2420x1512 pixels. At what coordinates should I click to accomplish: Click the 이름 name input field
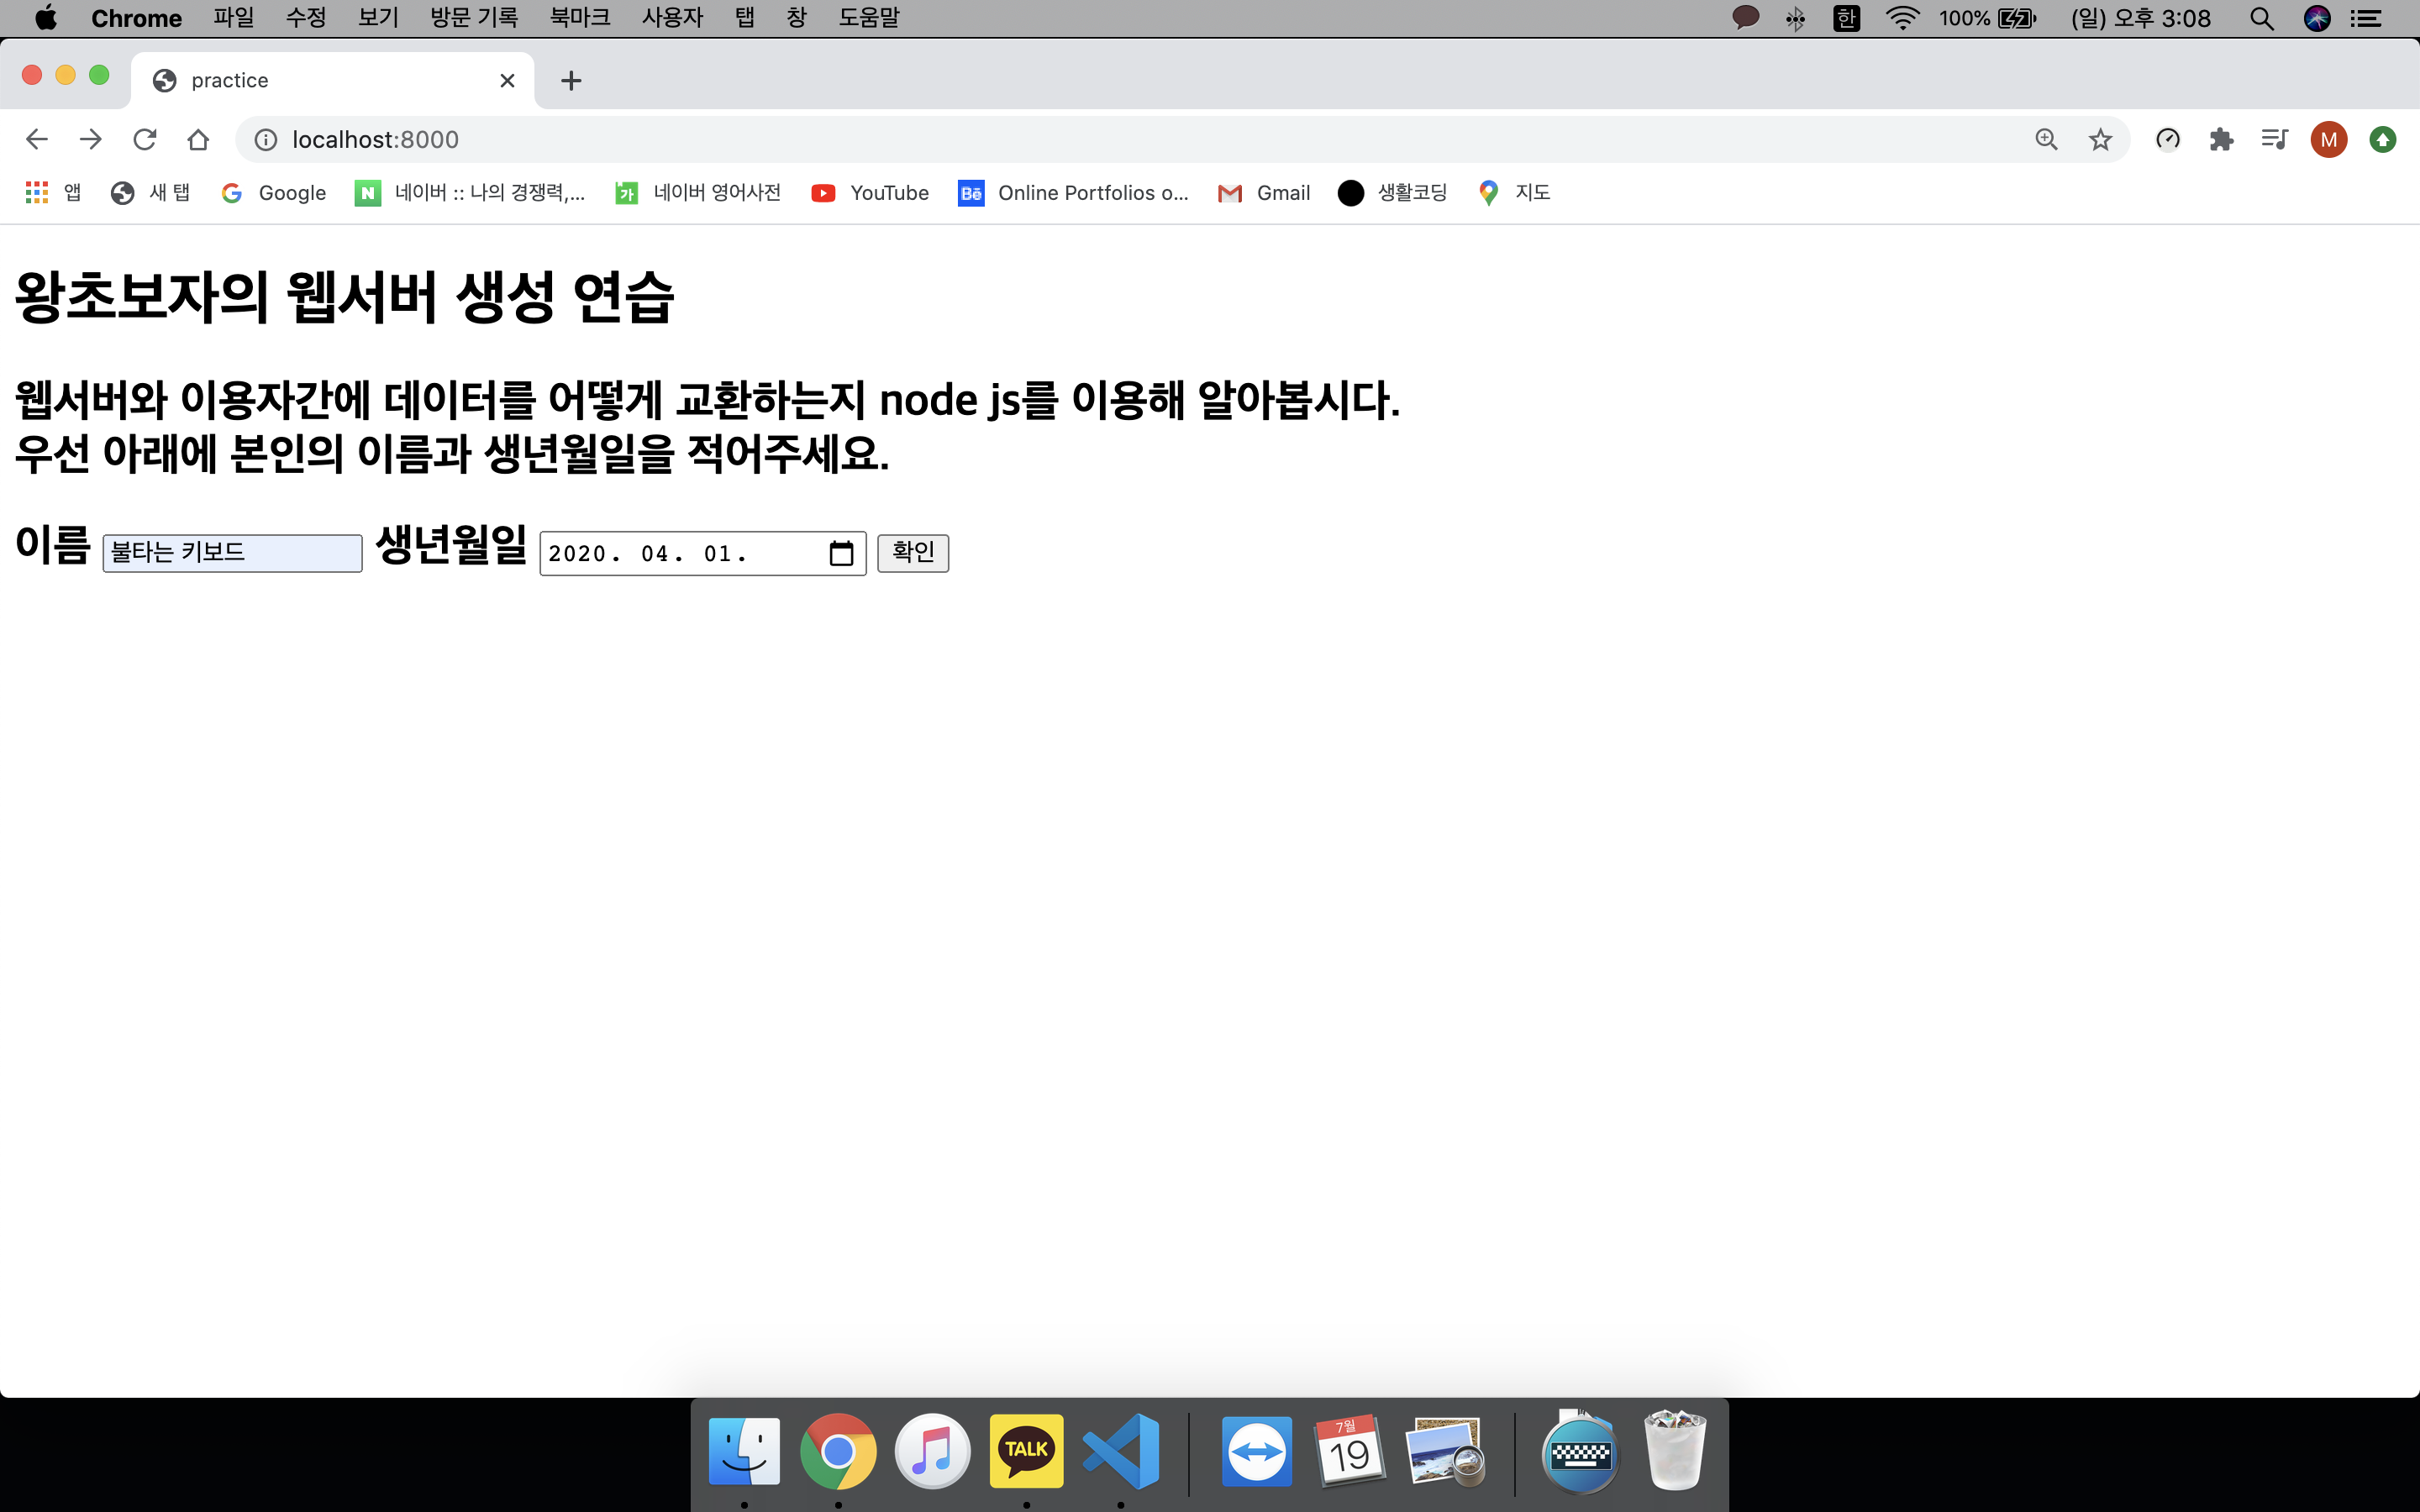pyautogui.click(x=232, y=553)
